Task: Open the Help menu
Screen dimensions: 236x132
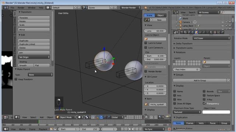Action: (41, 8)
